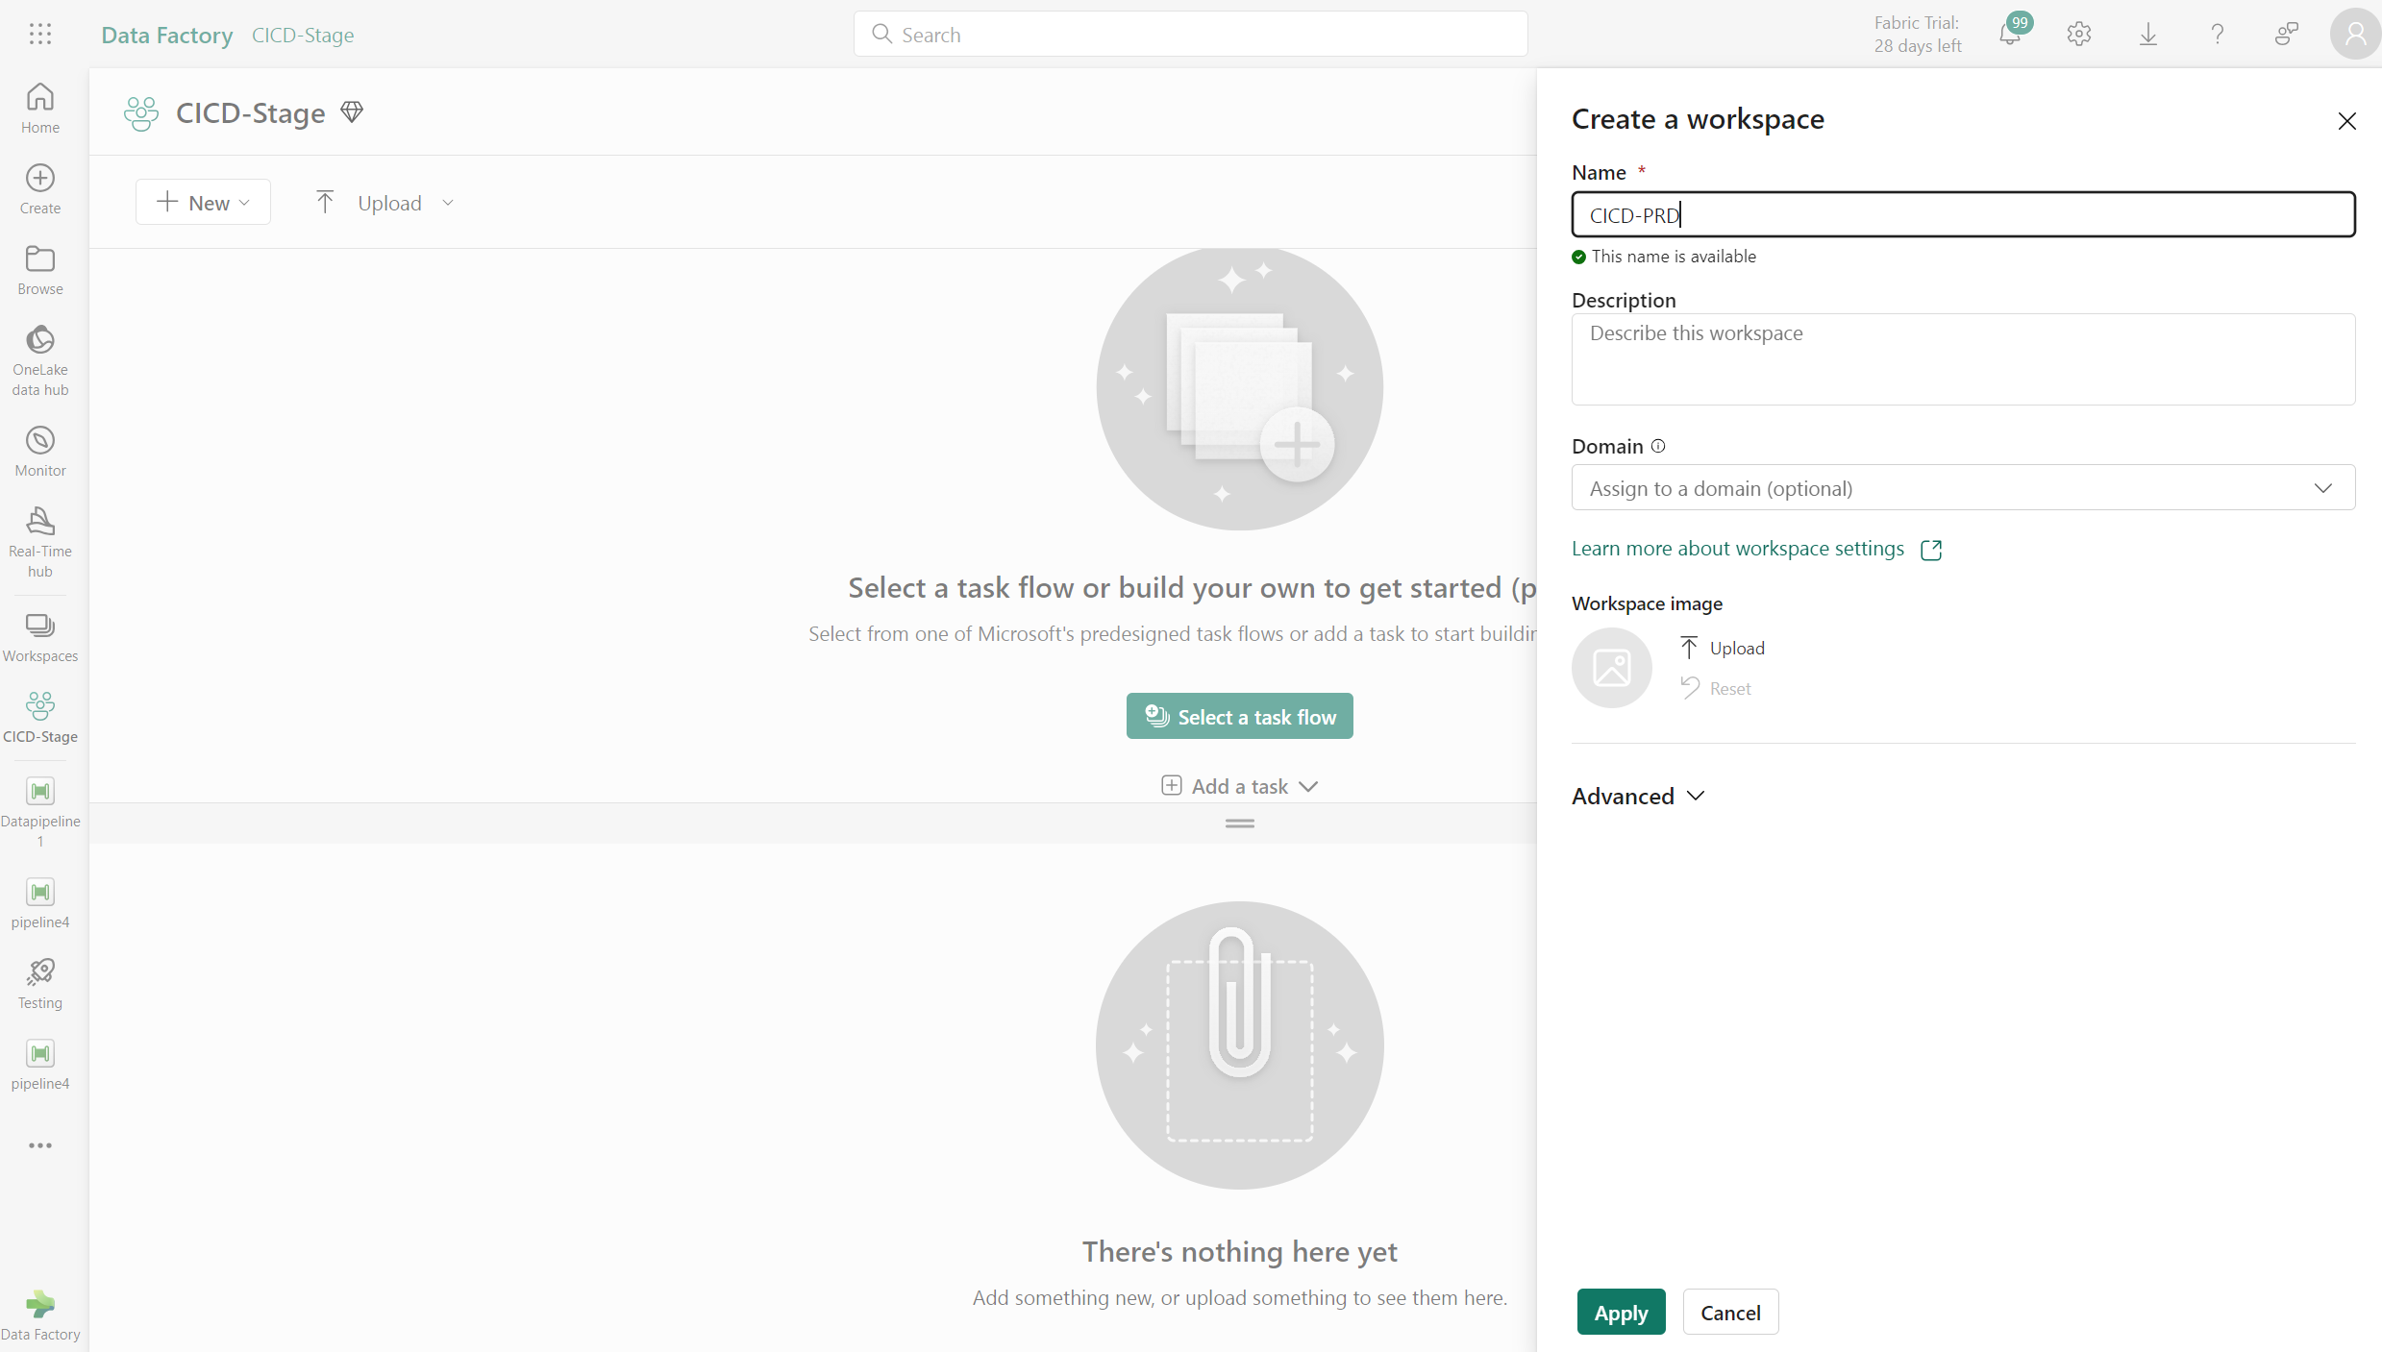Open the app launcher grid
2382x1352 pixels.
point(40,35)
